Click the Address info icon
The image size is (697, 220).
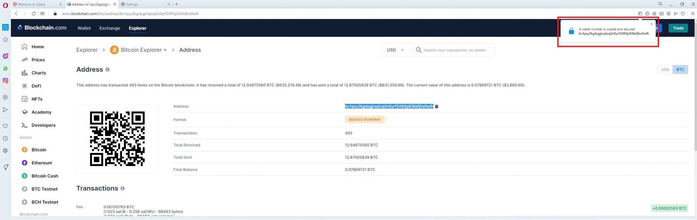(108, 70)
